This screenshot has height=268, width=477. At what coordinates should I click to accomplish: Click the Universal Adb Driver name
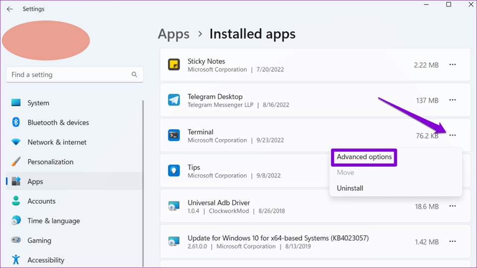[219, 202]
